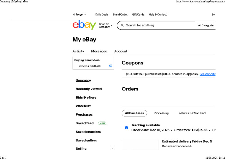Open the Hi Jorge account dropdown

click(x=79, y=14)
